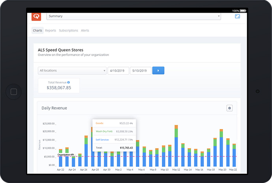Click the Summary dropdown arrow
Screen dimensions: 272x183
pos(219,16)
